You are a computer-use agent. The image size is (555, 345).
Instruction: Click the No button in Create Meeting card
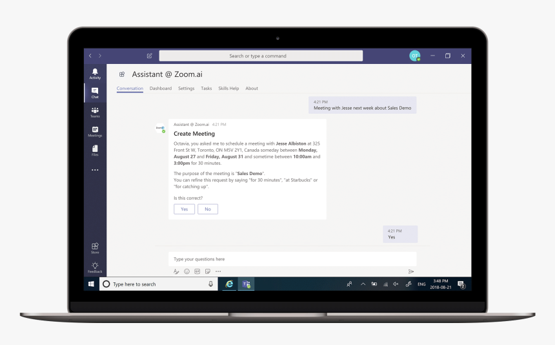[x=208, y=209]
